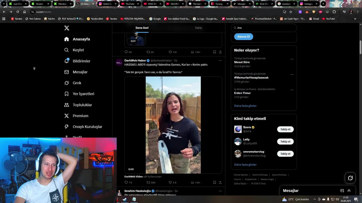The height and width of the screenshot is (203, 362).
Task: Open a new browser tab
Action: 323,4
